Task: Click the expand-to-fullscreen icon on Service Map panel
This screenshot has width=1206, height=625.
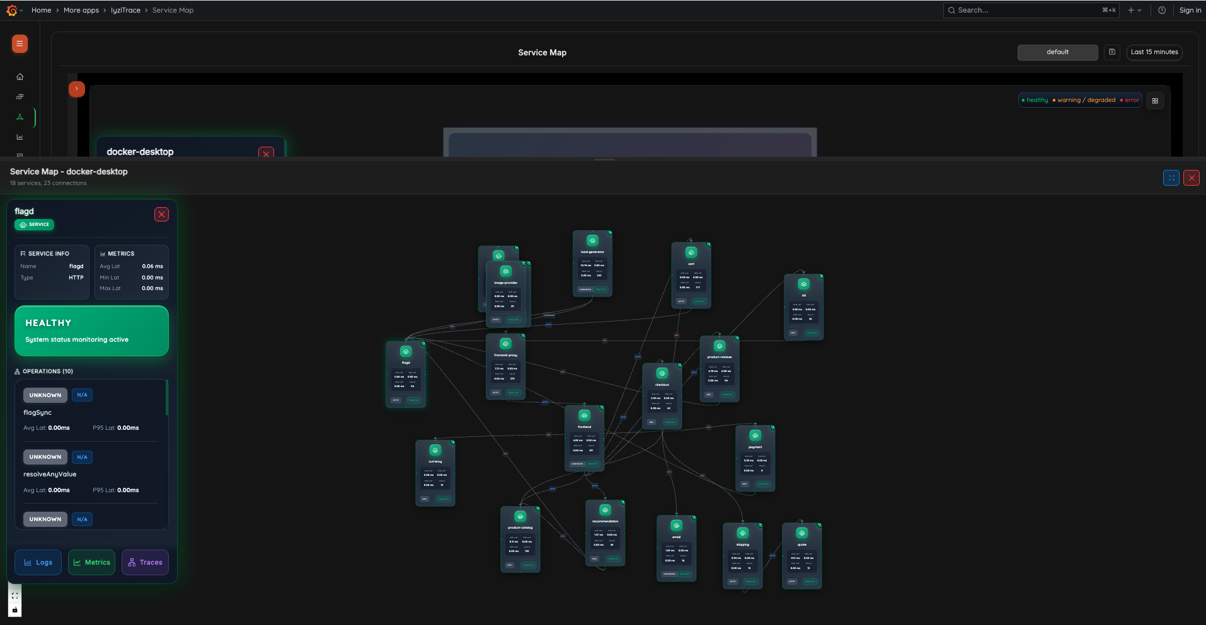Action: 1171,177
